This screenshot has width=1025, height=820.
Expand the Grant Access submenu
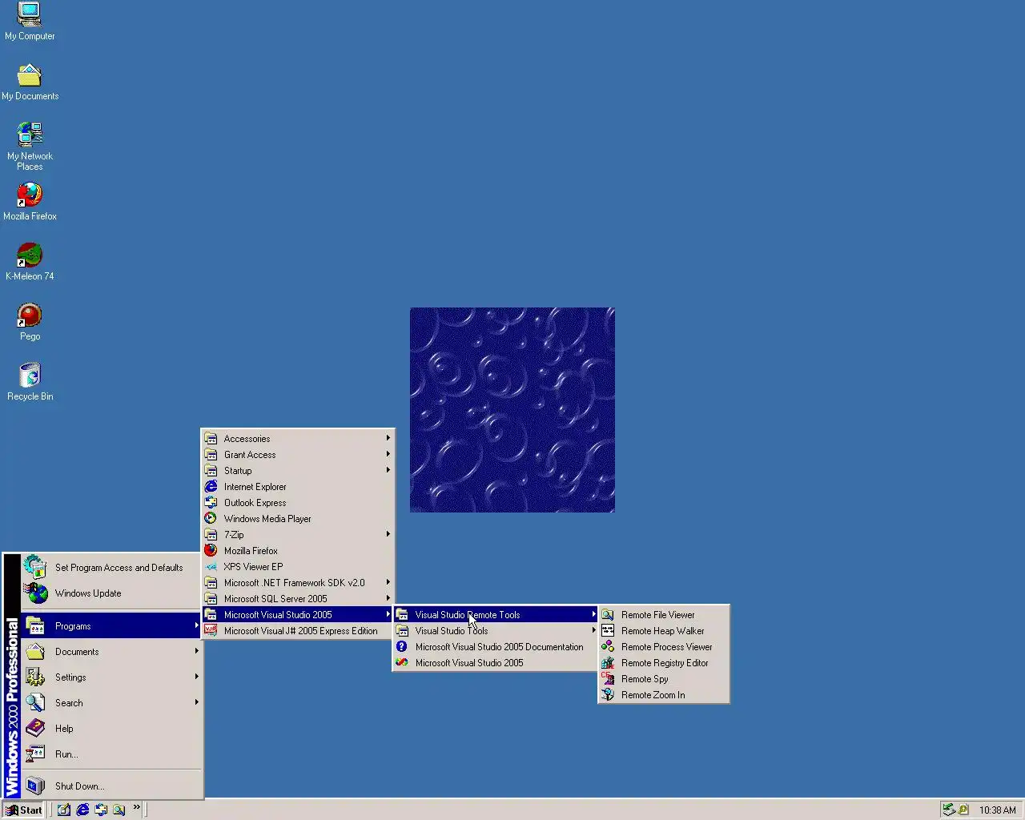coord(298,455)
